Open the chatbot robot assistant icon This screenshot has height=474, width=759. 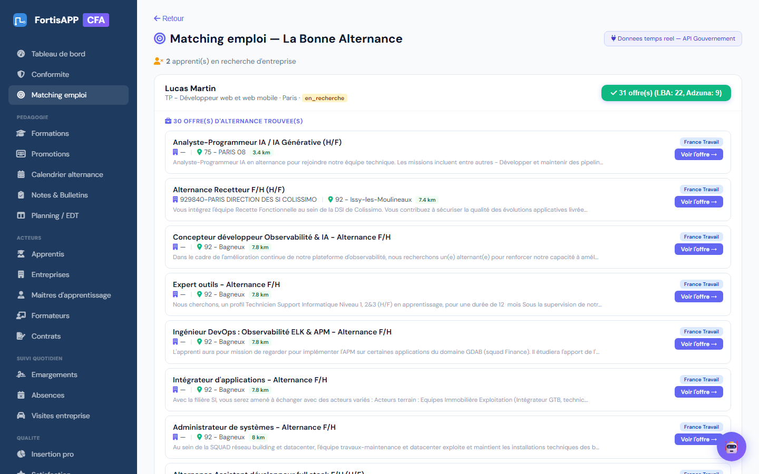[732, 447]
